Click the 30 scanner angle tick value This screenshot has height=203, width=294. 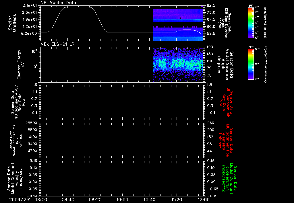pos(209,75)
